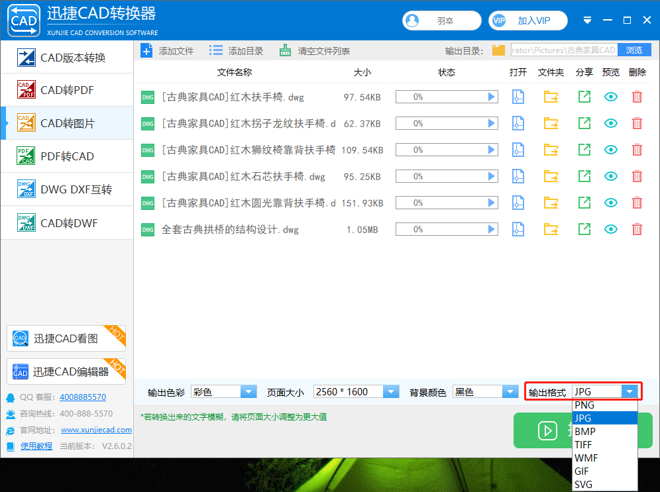
Task: Open the 使用教程 tutorial link
Action: (x=36, y=446)
